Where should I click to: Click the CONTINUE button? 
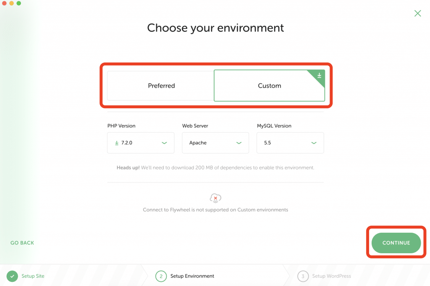[396, 243]
